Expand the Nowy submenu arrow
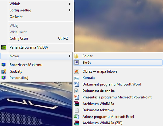Screen dimensions: 163x126 70,56
